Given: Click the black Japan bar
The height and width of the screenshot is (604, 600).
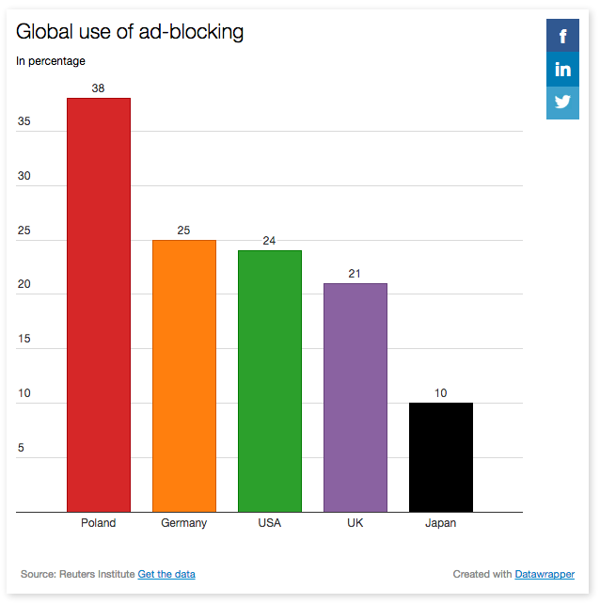Looking at the screenshot, I should (441, 457).
